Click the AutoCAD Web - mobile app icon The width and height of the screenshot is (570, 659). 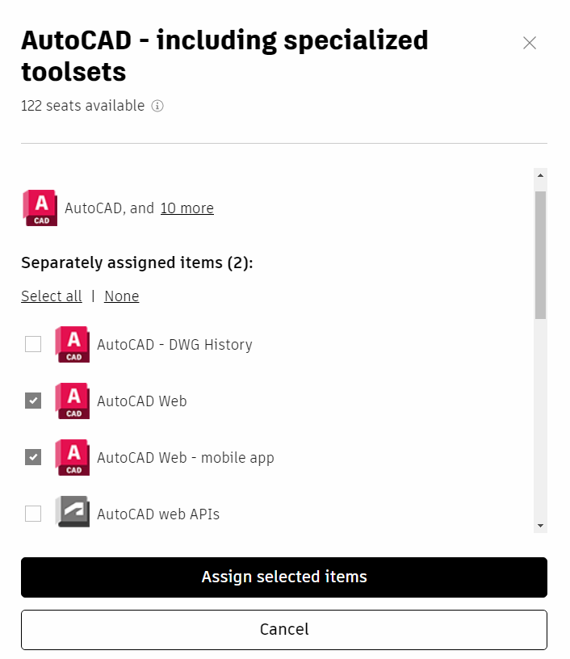[73, 458]
